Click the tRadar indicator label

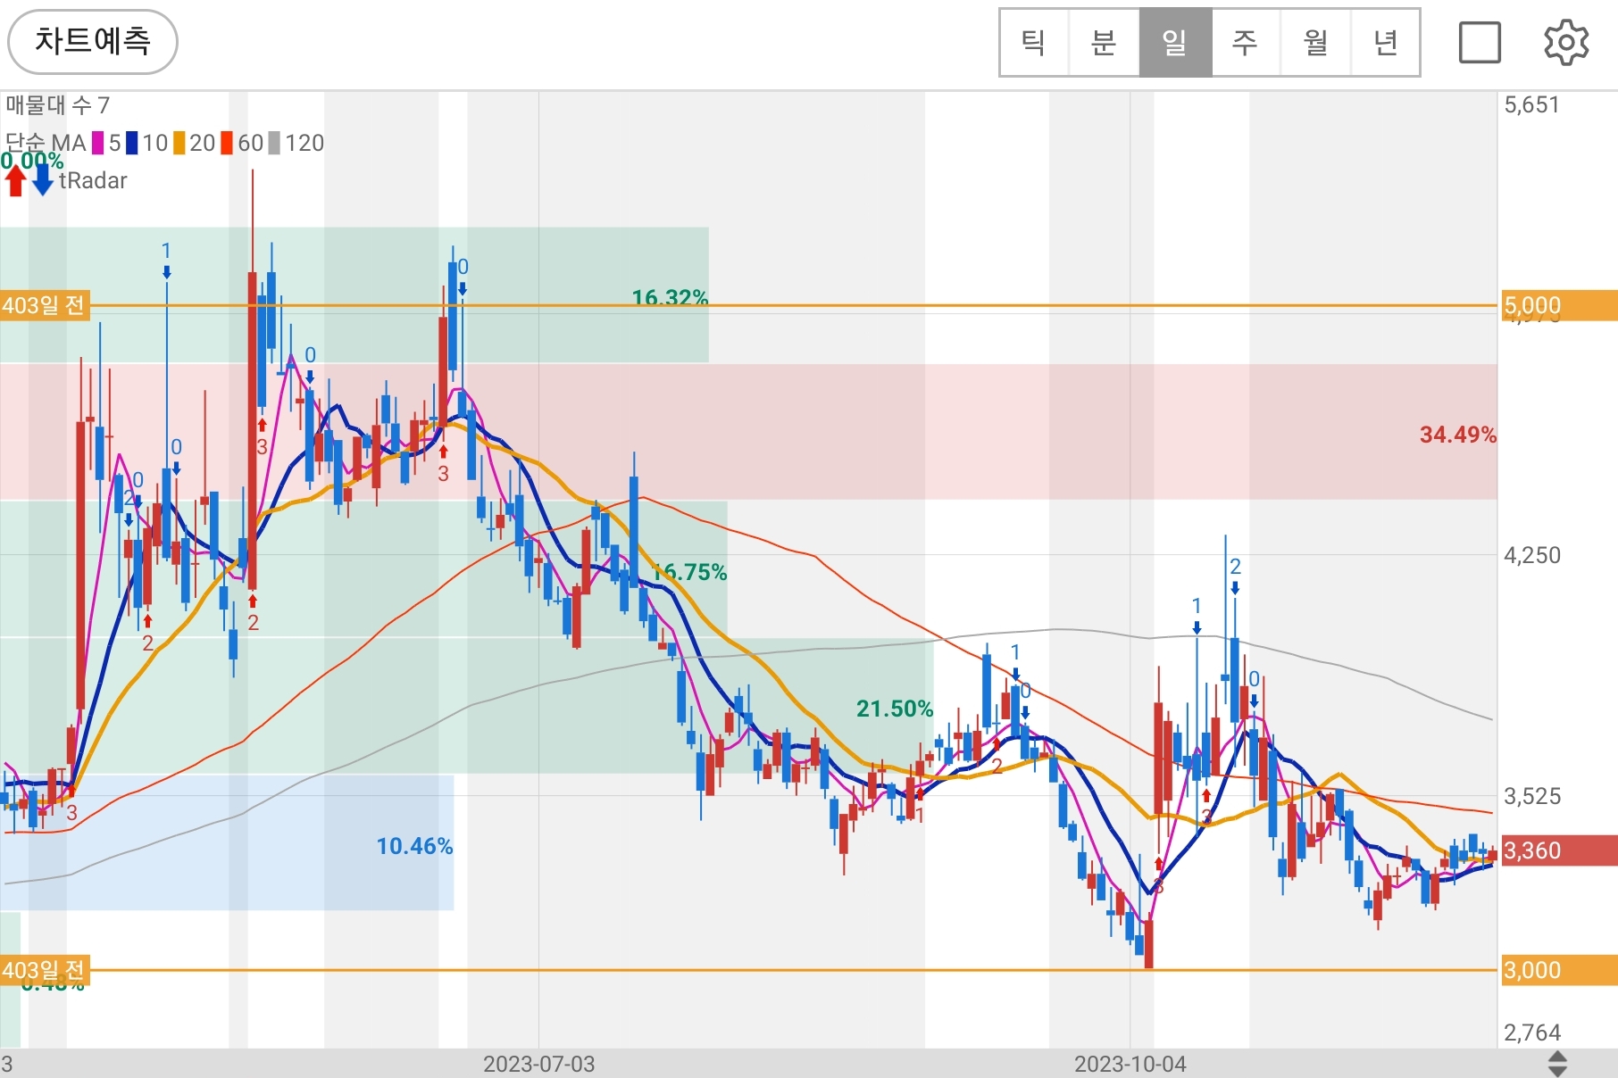93,180
